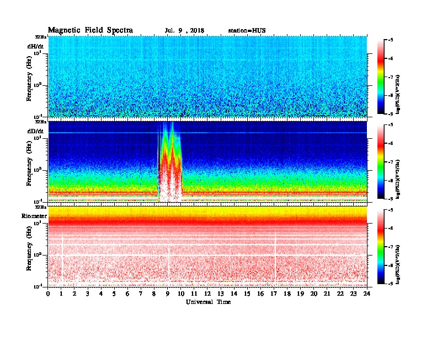
Task: Select the dH/dt panel label
Action: click(x=35, y=46)
